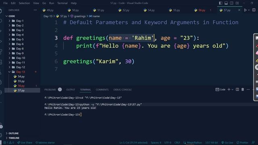Switch to the Problems panel tab

click(x=50, y=89)
